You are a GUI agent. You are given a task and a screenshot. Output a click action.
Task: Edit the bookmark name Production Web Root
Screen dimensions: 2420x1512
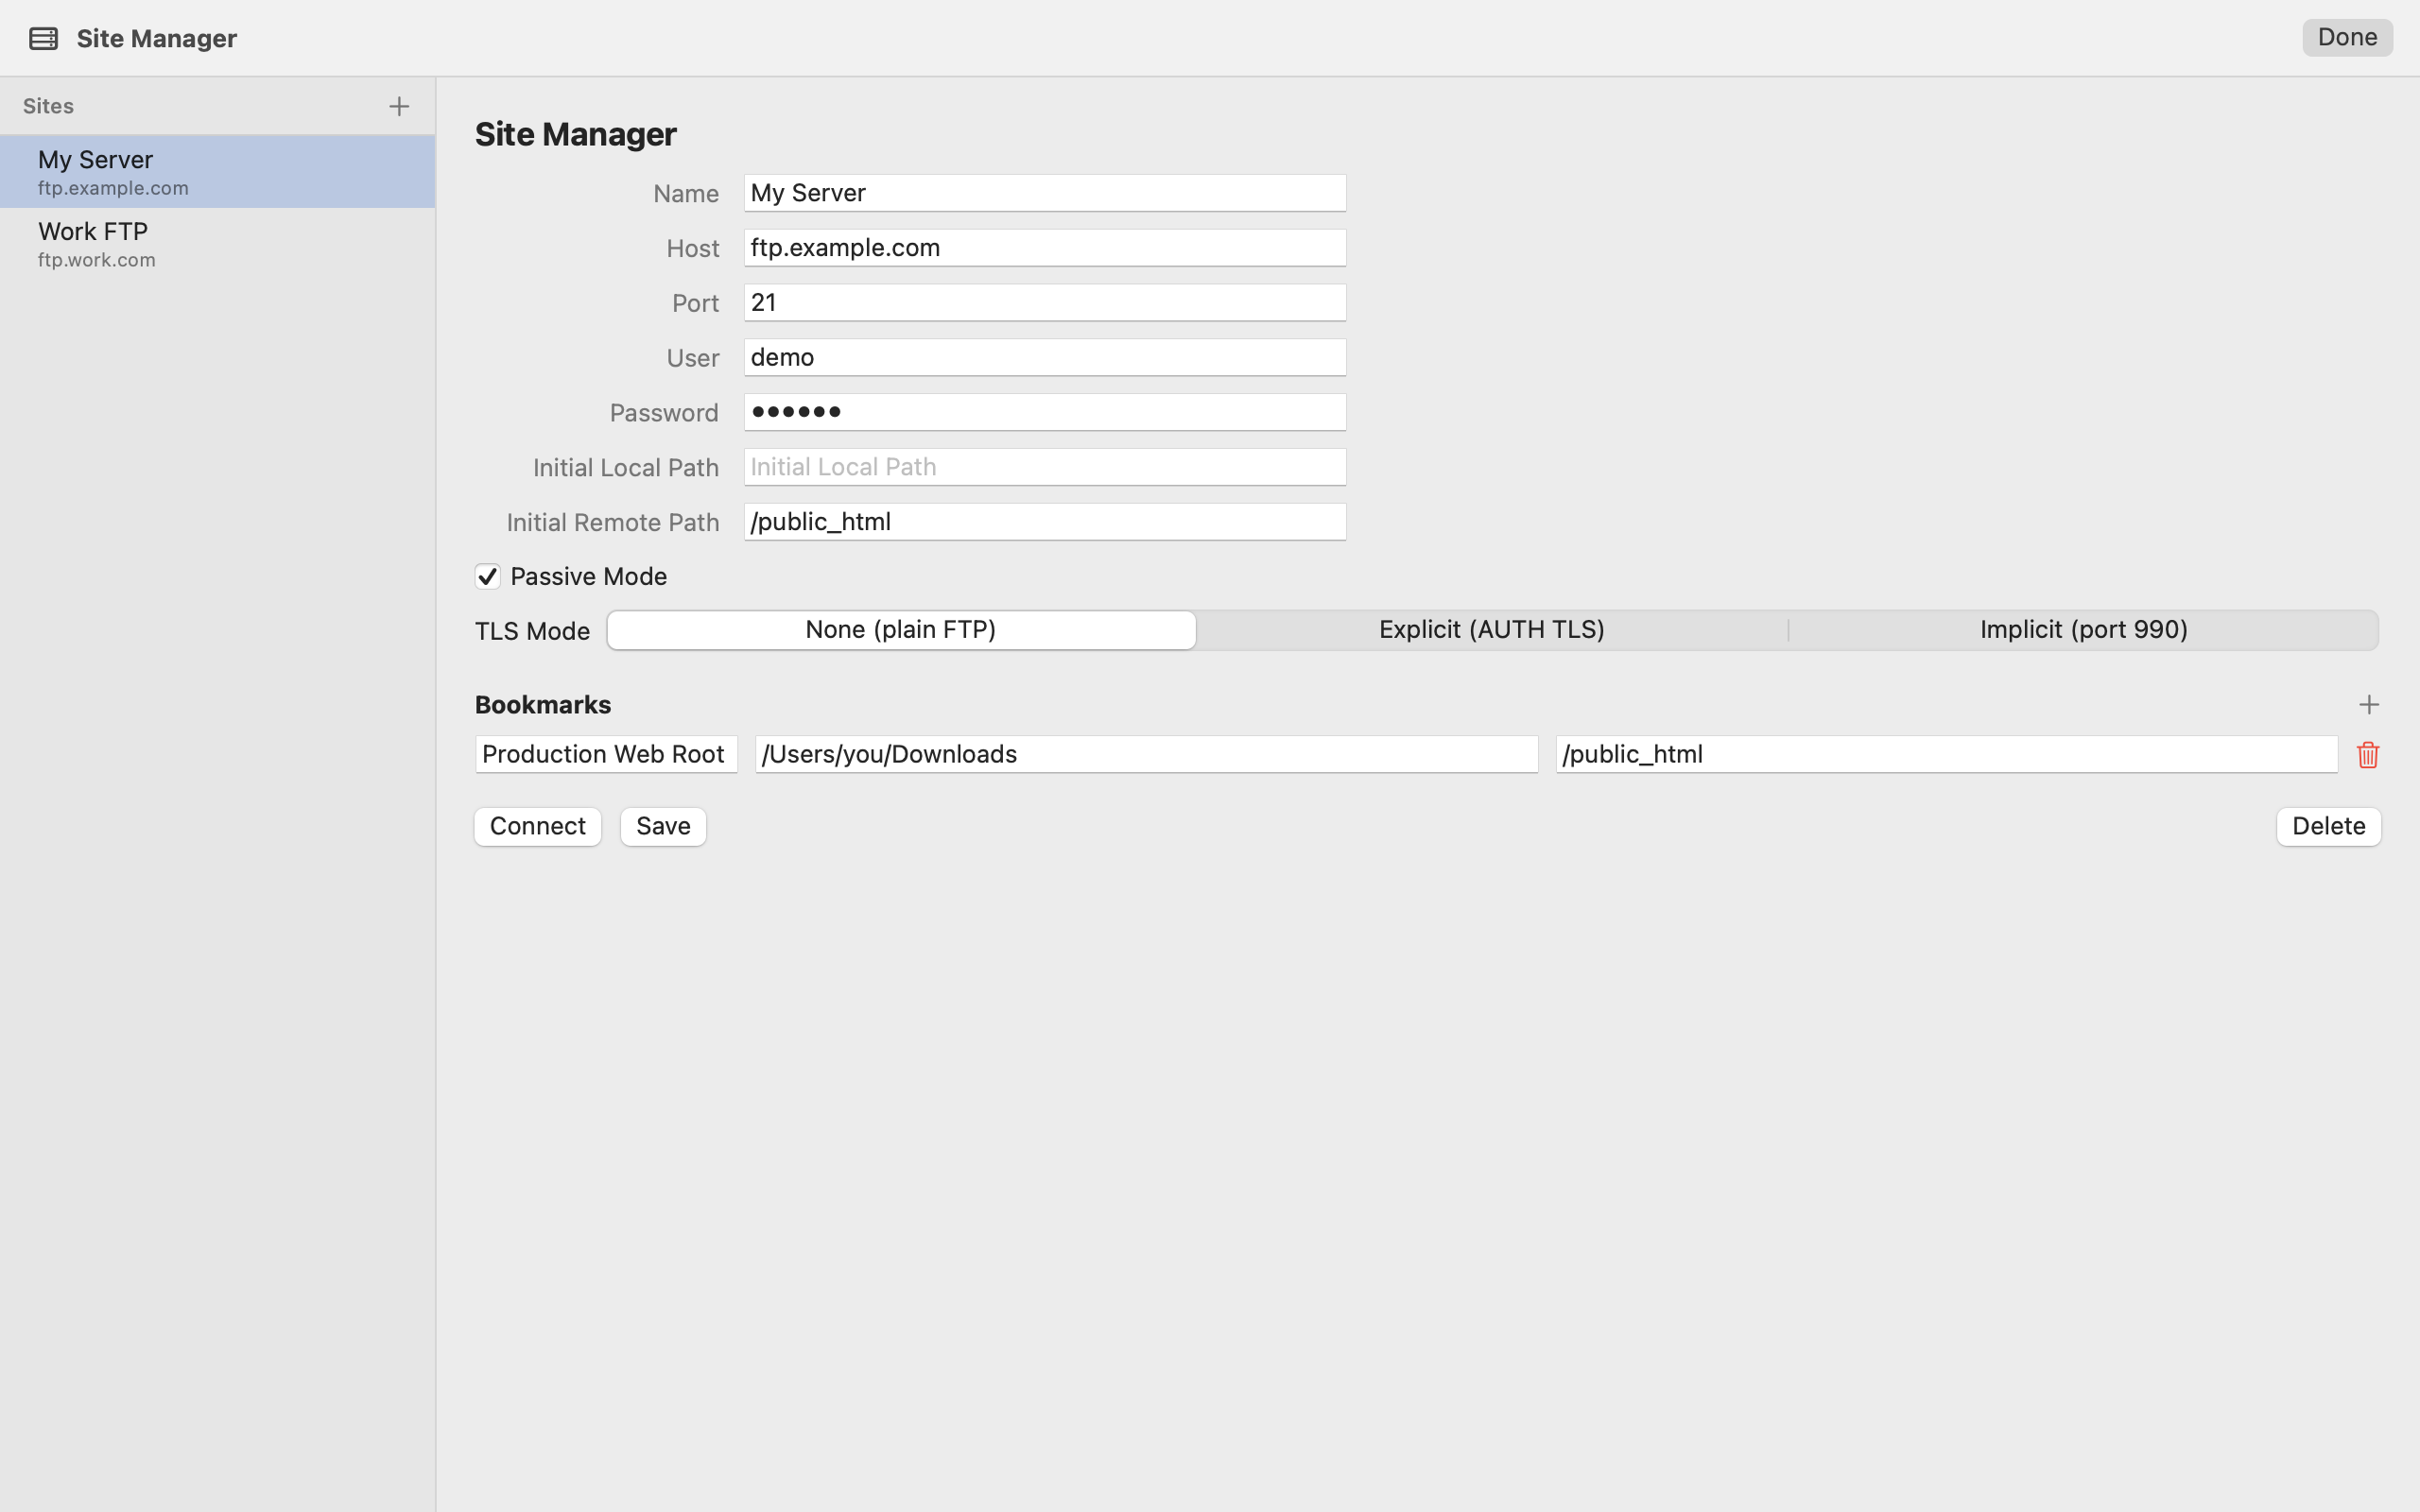point(606,754)
